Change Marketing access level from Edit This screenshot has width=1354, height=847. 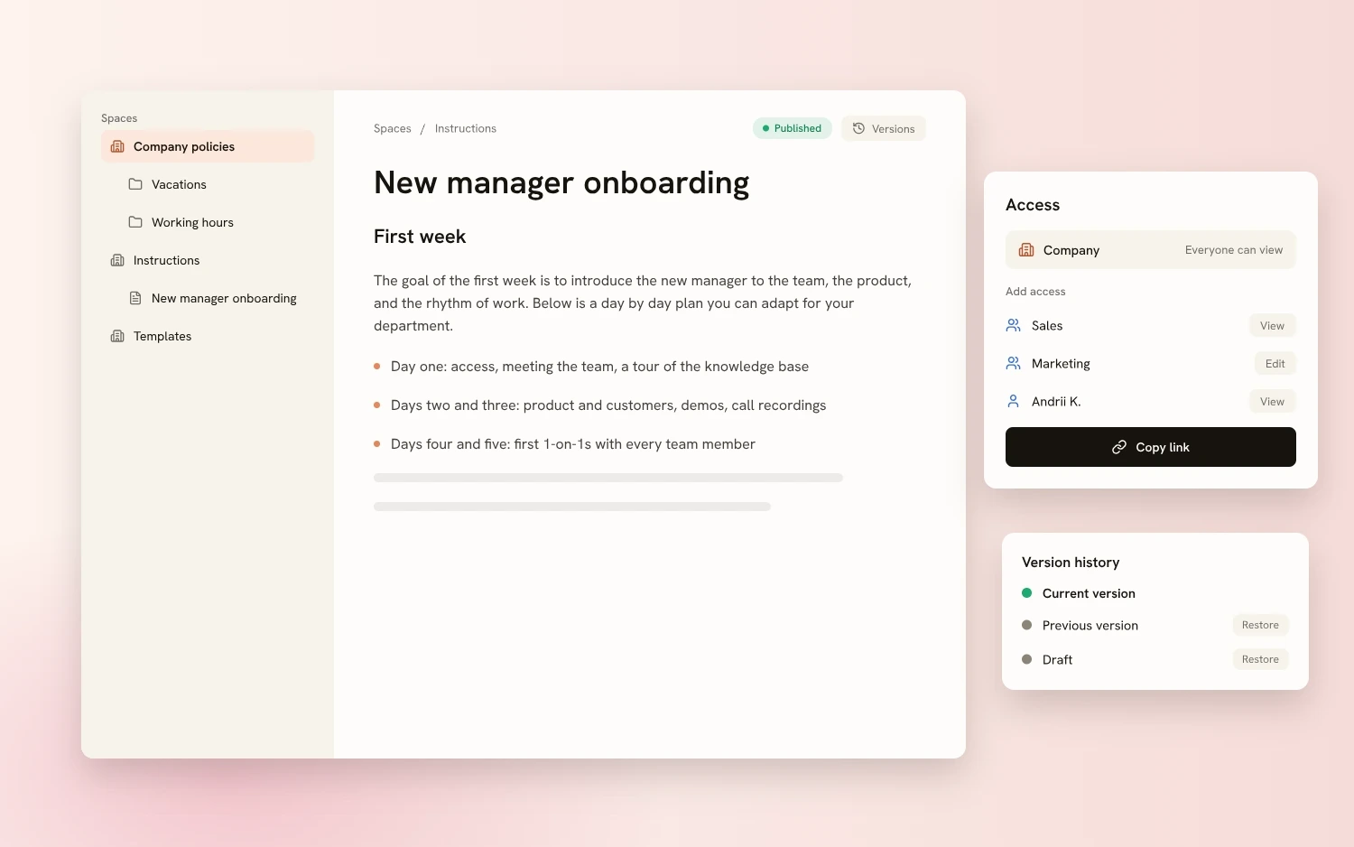[1275, 363]
